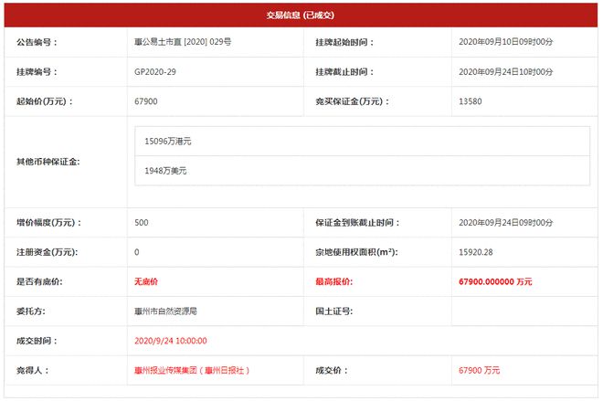Click the 其他币种保证金 label
Screen dimensions: 603x401
48,162
